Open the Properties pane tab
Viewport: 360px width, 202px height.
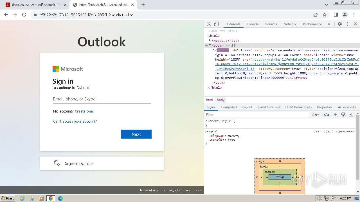pyautogui.click(x=325, y=107)
